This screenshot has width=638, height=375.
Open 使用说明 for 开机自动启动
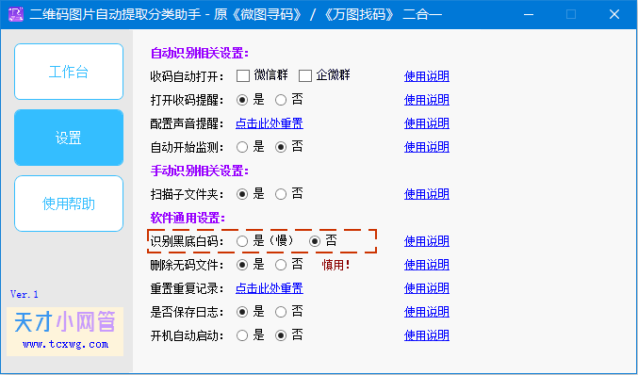coord(427,335)
